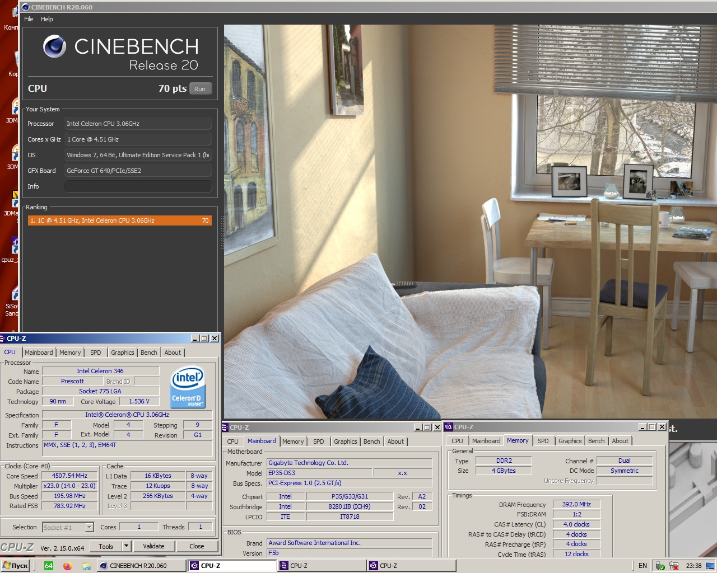This screenshot has width=717, height=573.
Task: Click the Core Speed value 4507.54 MHz
Action: tap(69, 476)
